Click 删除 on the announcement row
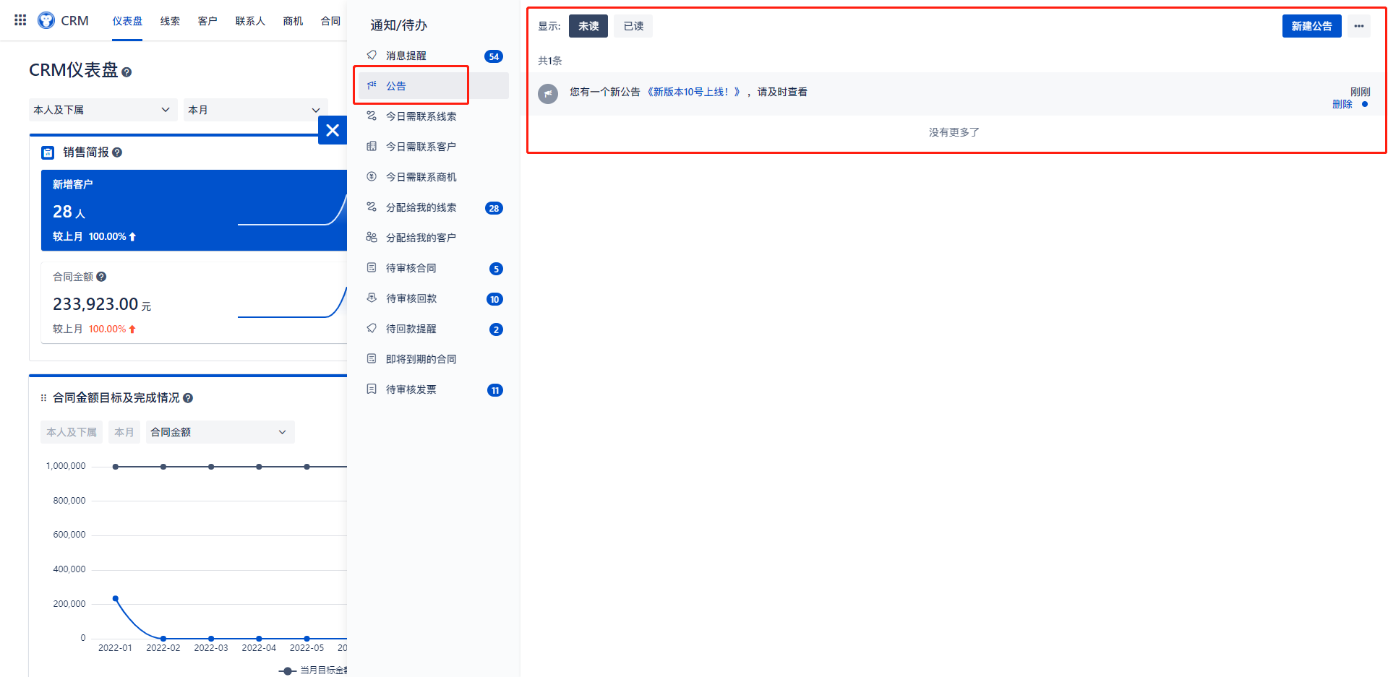Viewport: 1388px width, 677px height. tap(1342, 104)
